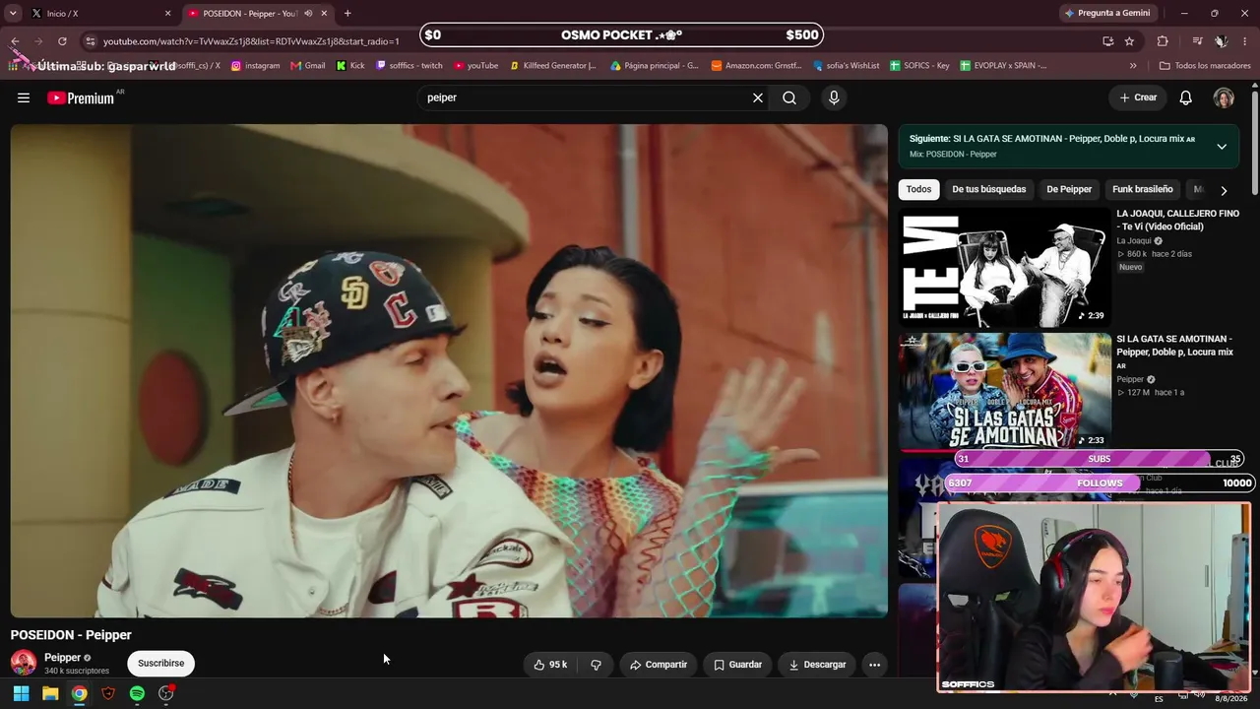The width and height of the screenshot is (1260, 709).
Task: Open the account avatar menu
Action: [1224, 97]
